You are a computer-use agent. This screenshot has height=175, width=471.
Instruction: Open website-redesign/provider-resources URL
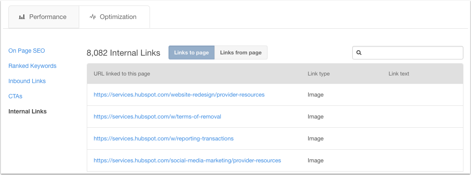pyautogui.click(x=179, y=95)
